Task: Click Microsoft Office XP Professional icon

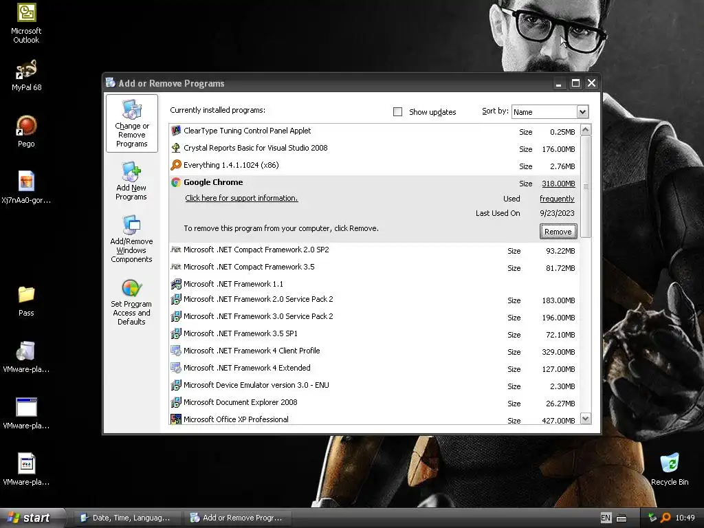Action: [176, 419]
